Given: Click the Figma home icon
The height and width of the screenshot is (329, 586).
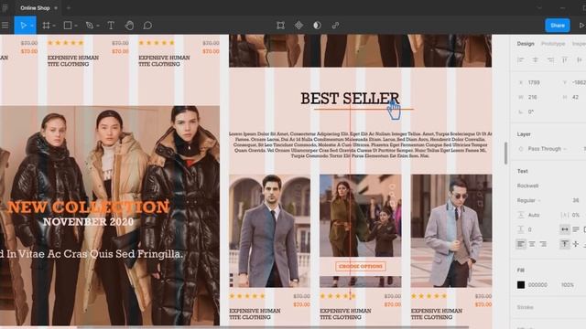Looking at the screenshot, I should tap(5, 8).
